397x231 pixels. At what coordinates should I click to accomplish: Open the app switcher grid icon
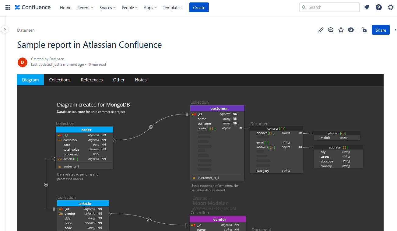click(8, 7)
